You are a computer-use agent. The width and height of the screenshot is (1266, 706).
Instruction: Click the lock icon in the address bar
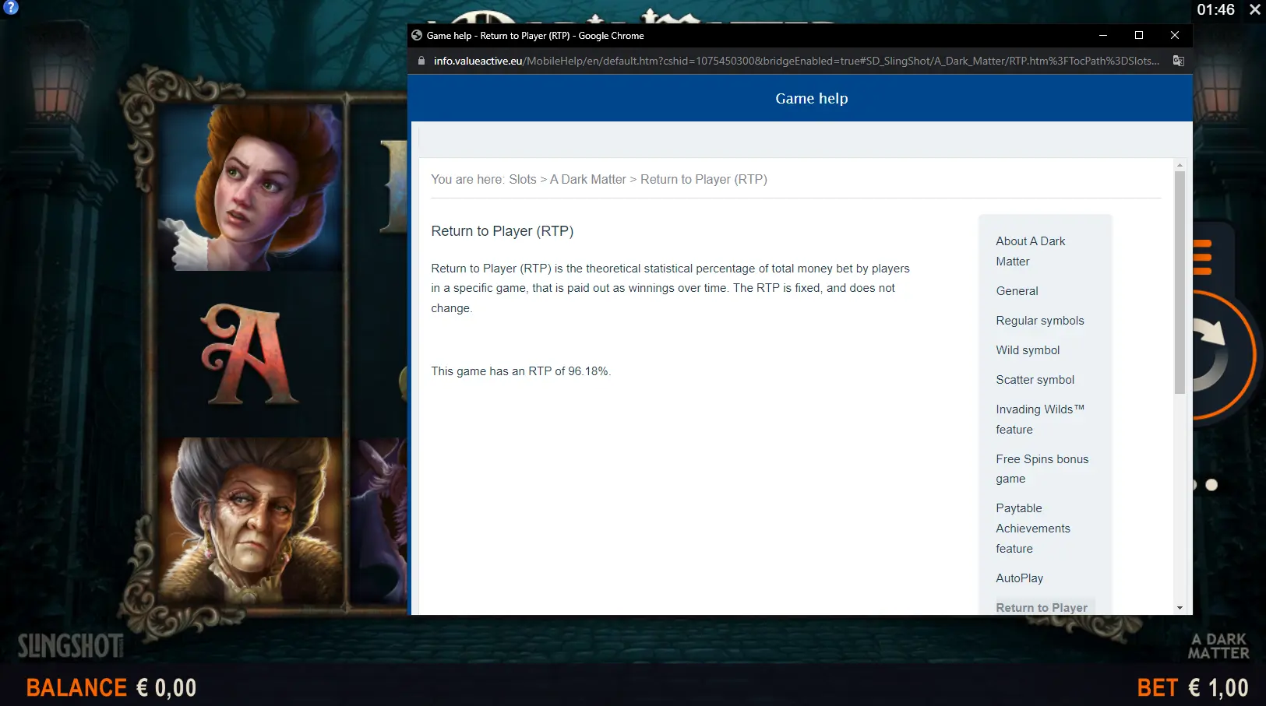(x=421, y=61)
